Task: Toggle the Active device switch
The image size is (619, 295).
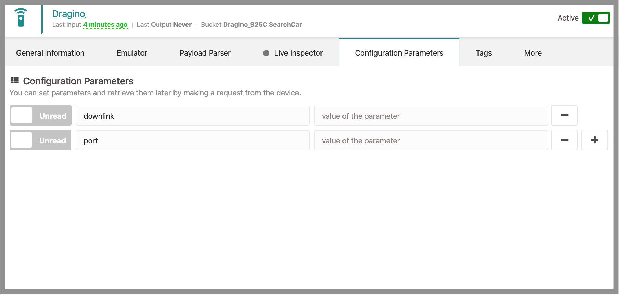Action: coord(596,18)
